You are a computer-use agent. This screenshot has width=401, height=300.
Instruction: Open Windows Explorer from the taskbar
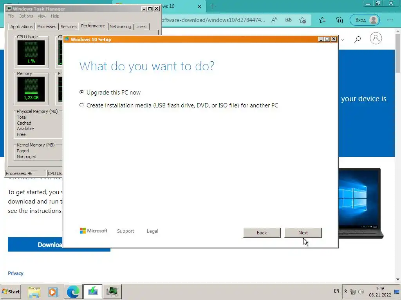(34, 291)
